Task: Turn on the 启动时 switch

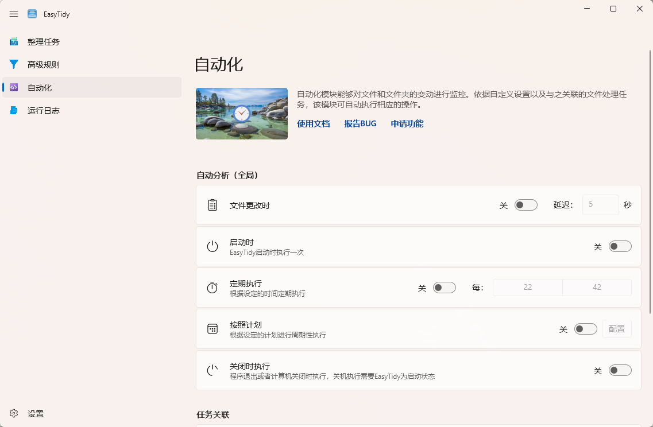Action: 620,246
